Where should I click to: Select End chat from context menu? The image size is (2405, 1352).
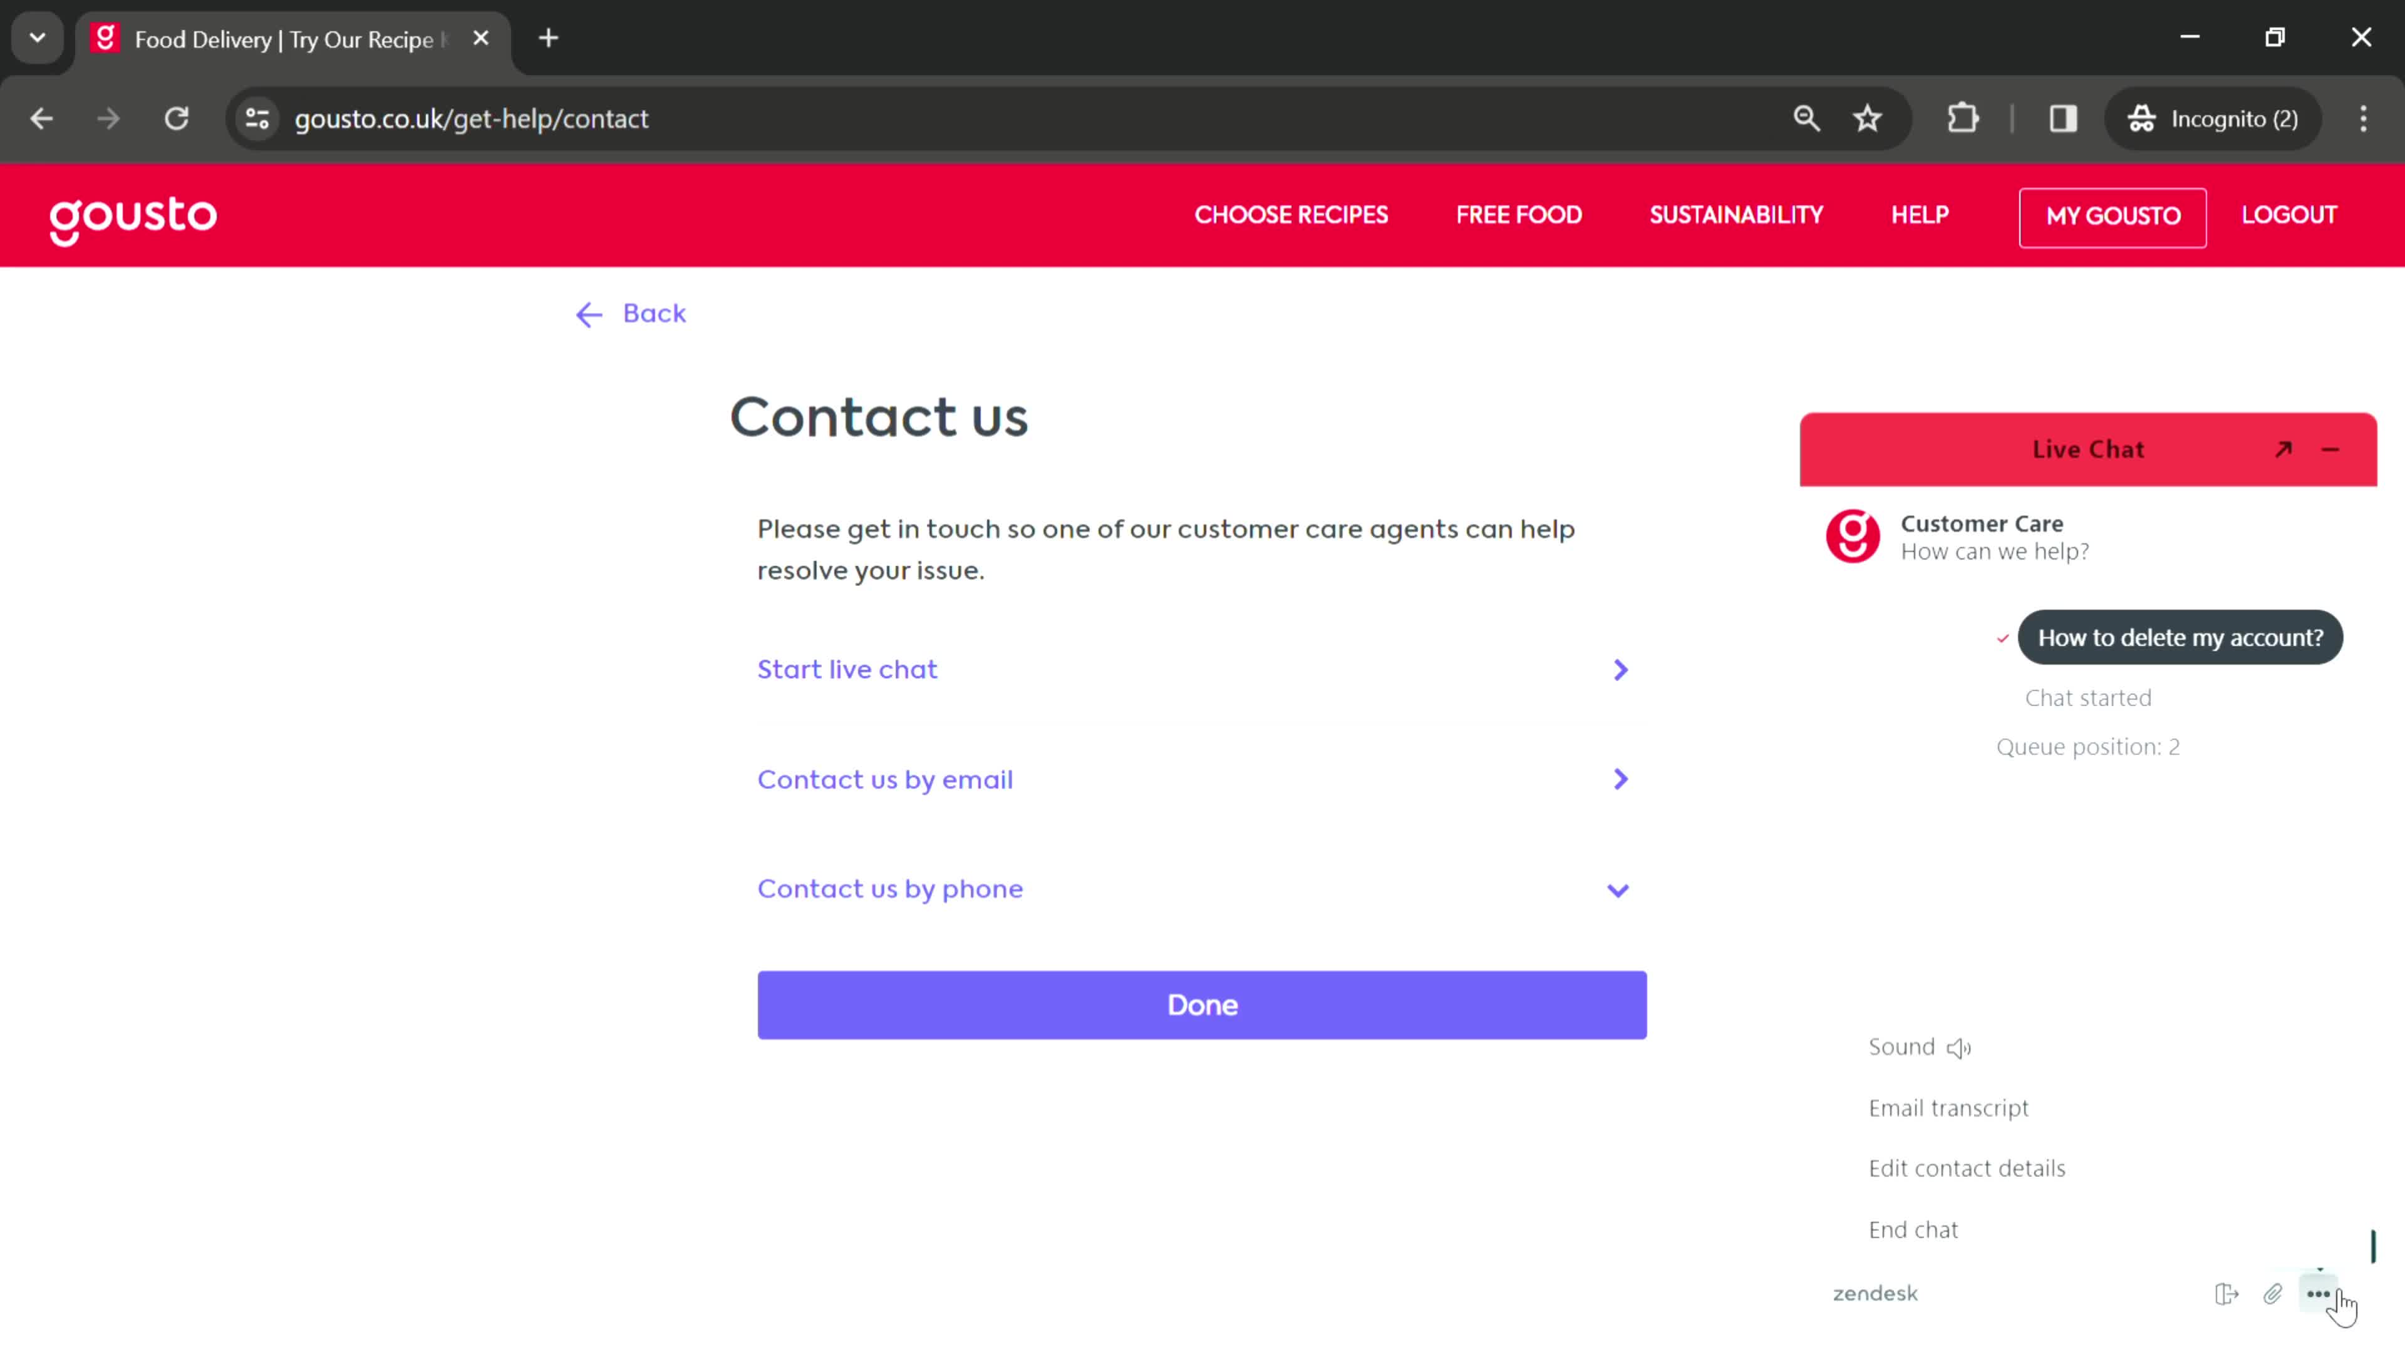point(1915,1228)
